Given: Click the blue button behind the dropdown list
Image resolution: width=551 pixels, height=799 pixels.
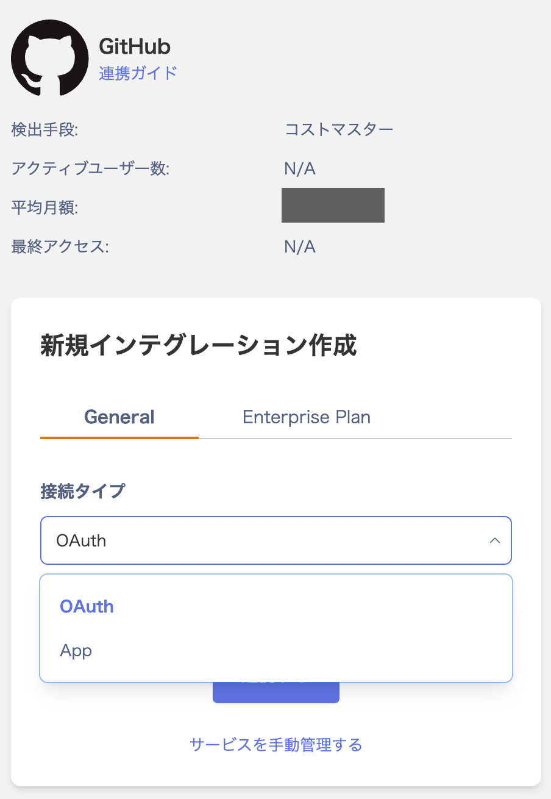Looking at the screenshot, I should (x=276, y=692).
